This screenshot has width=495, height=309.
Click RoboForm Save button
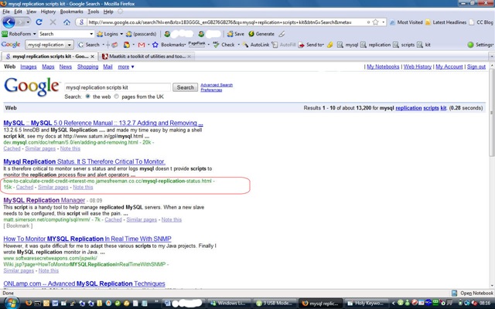(235, 34)
